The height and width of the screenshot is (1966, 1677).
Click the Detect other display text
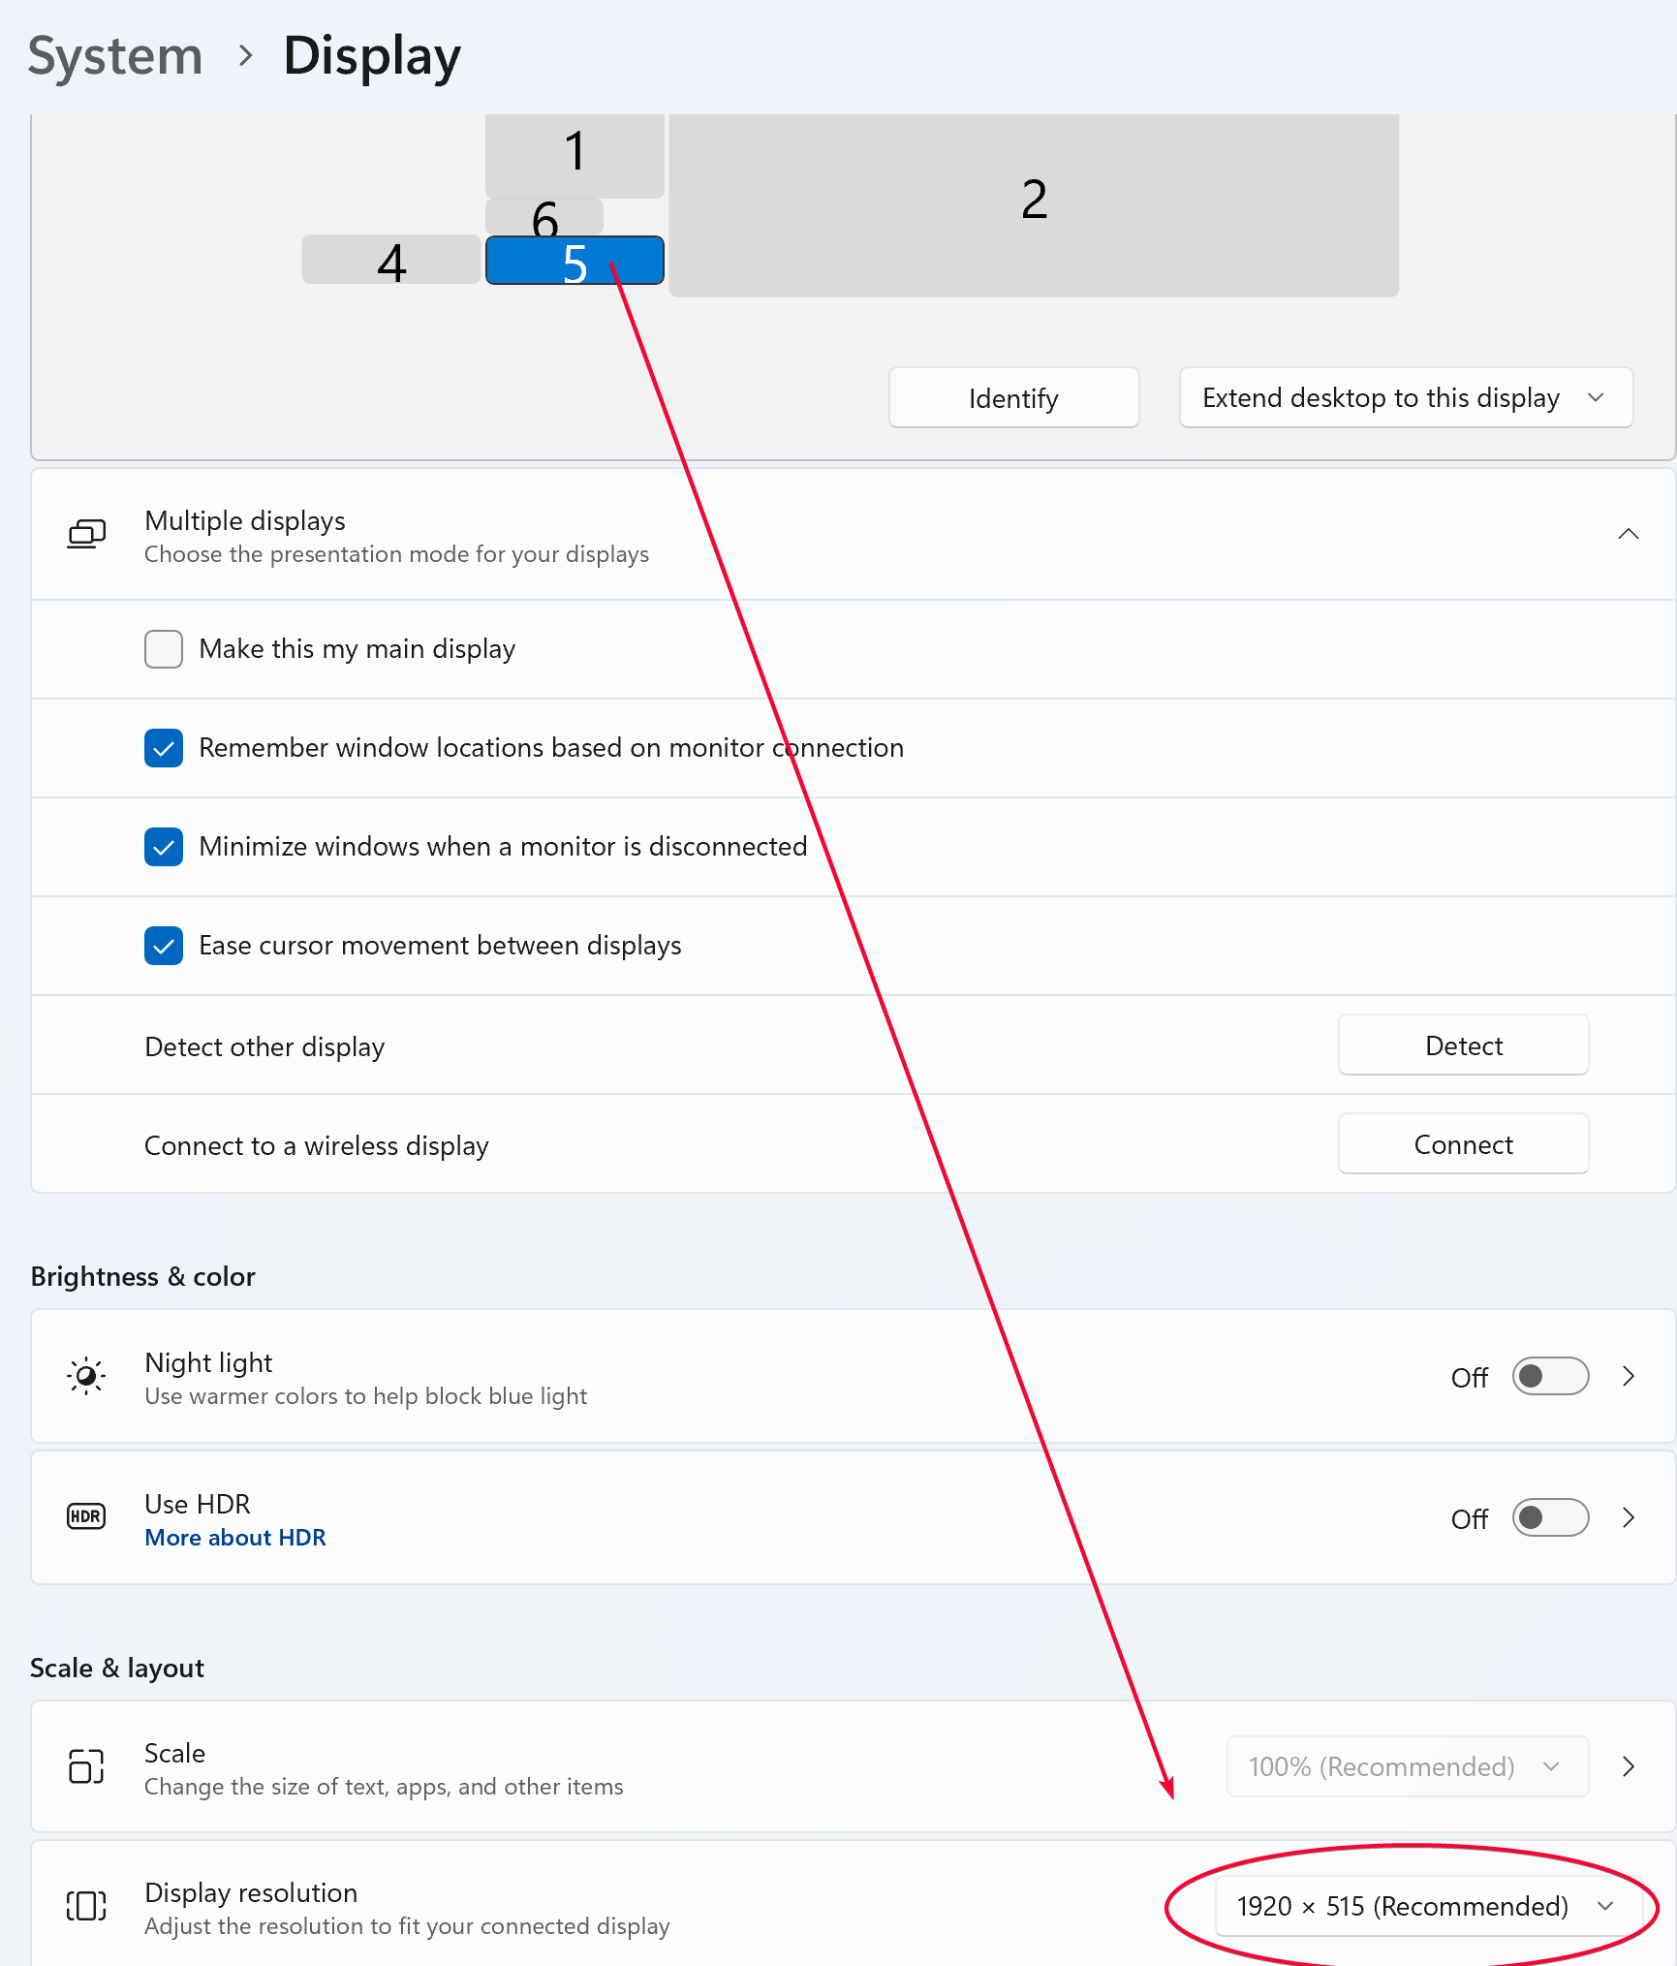point(264,1046)
